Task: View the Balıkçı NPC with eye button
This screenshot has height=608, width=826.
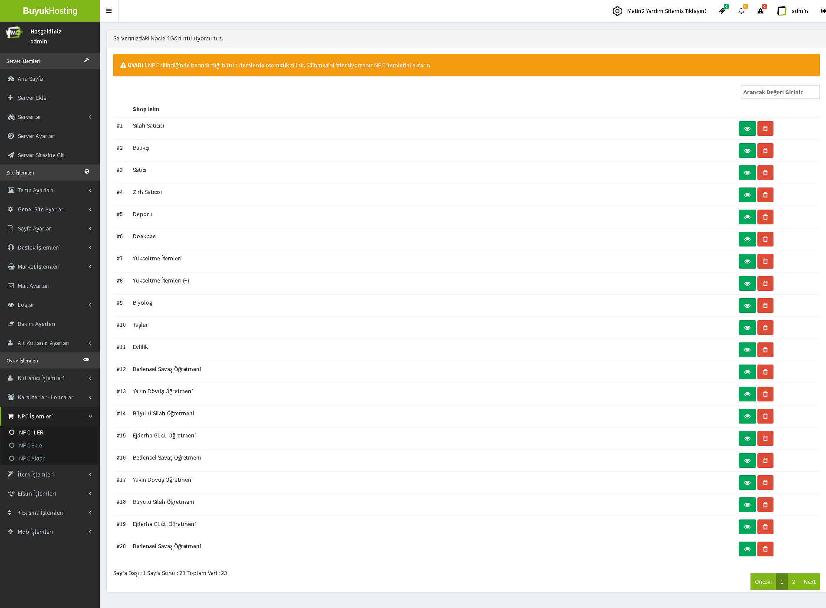Action: pyautogui.click(x=747, y=151)
